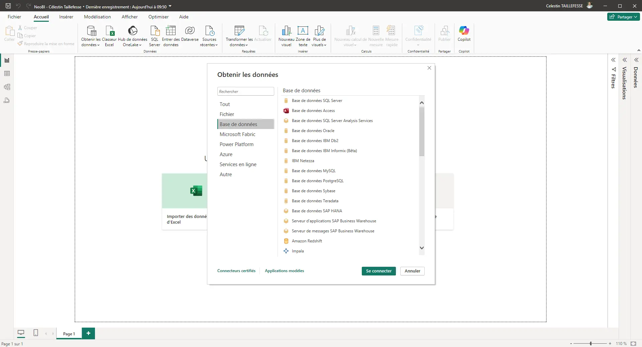Switch to Model view sidebar icon
Screen dimensions: 642x347
tap(7, 87)
